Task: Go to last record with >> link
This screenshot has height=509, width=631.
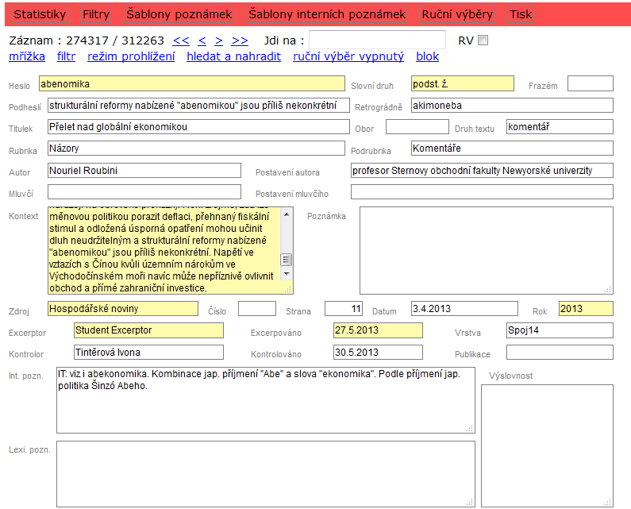Action: (240, 40)
